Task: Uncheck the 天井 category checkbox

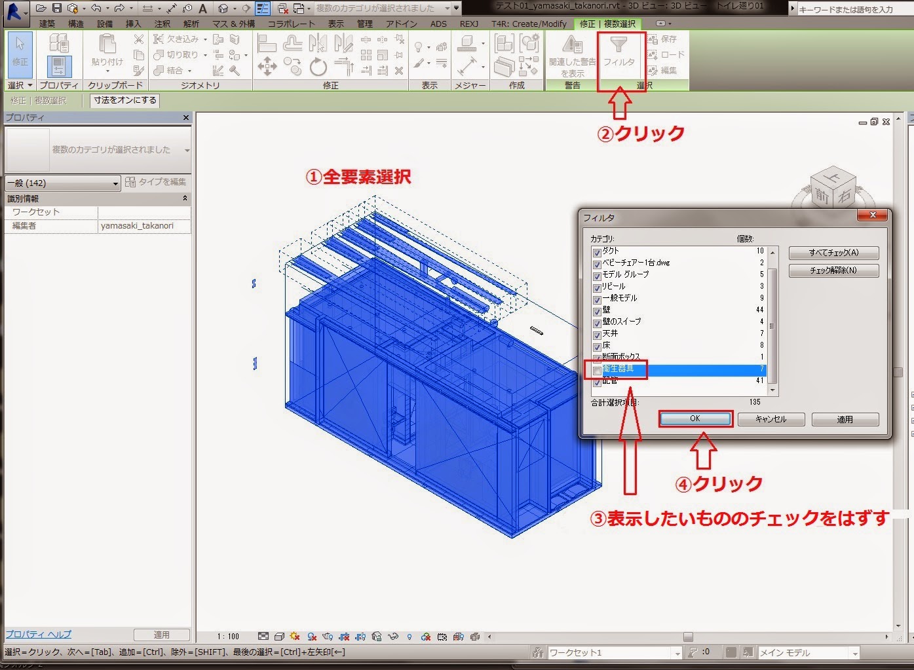Action: point(597,335)
